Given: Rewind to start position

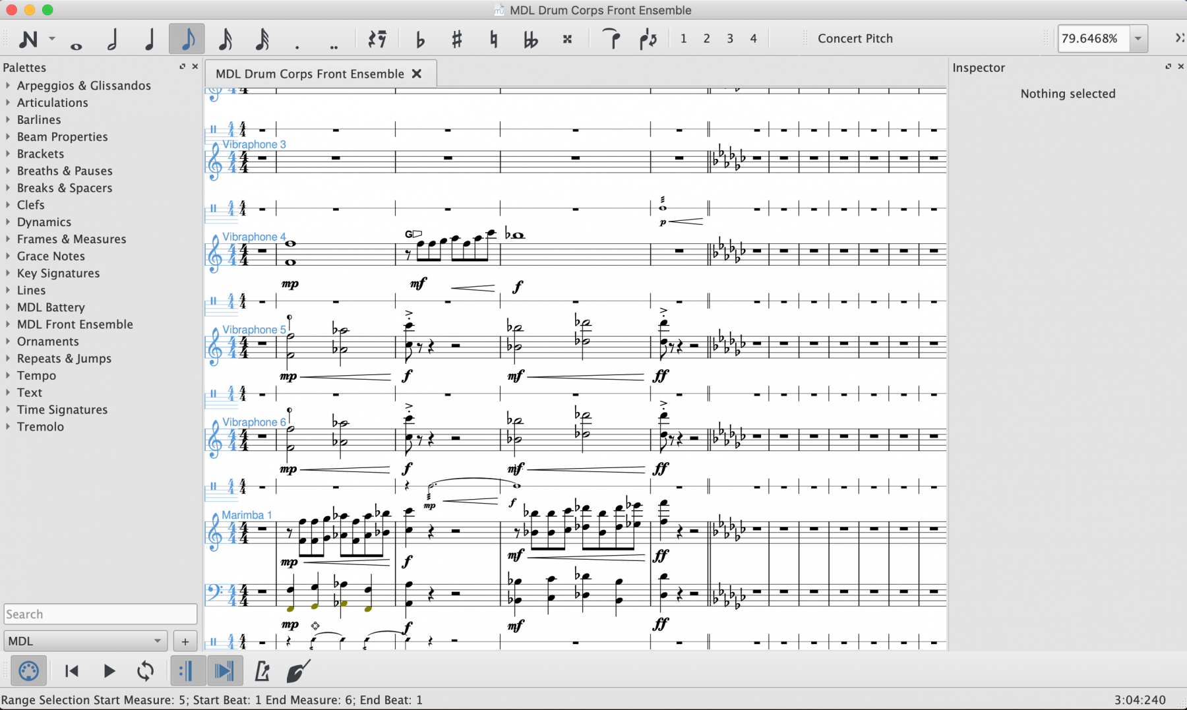Looking at the screenshot, I should [72, 671].
